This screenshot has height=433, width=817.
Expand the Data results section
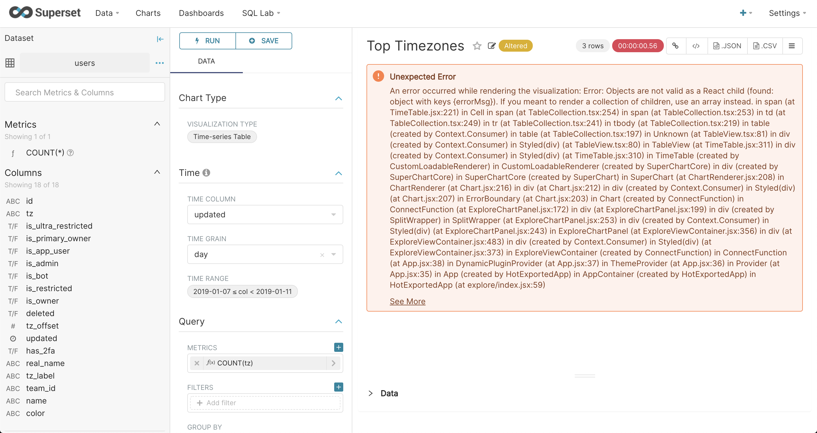pyautogui.click(x=370, y=393)
